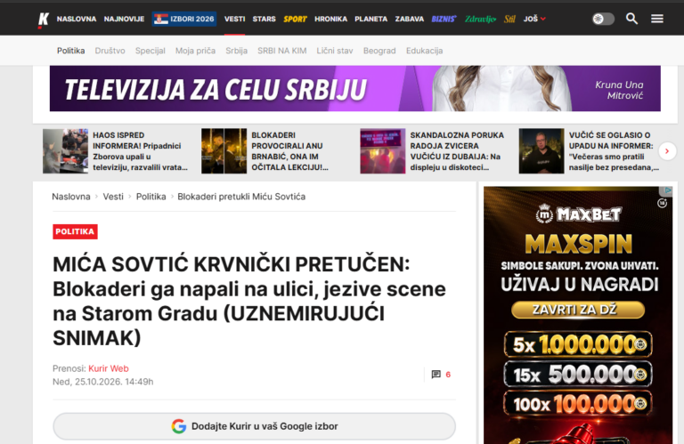The width and height of the screenshot is (684, 444).
Task: Open BIZNIS section
Action: click(444, 19)
